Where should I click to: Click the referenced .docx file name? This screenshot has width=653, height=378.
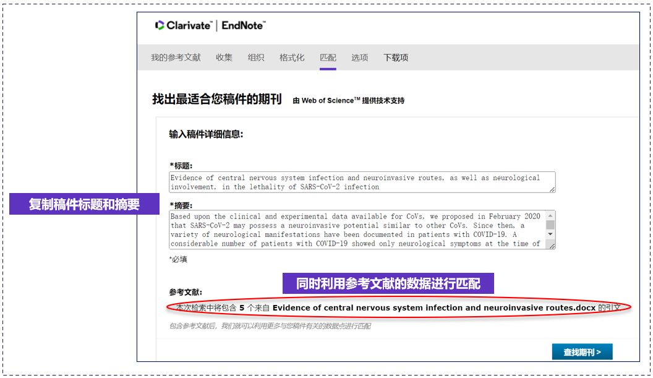coord(434,307)
